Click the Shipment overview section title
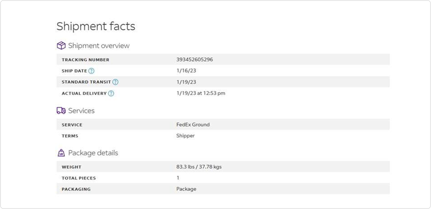 (99, 46)
